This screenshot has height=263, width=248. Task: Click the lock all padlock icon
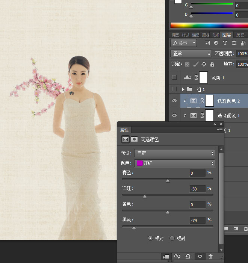coord(212,64)
